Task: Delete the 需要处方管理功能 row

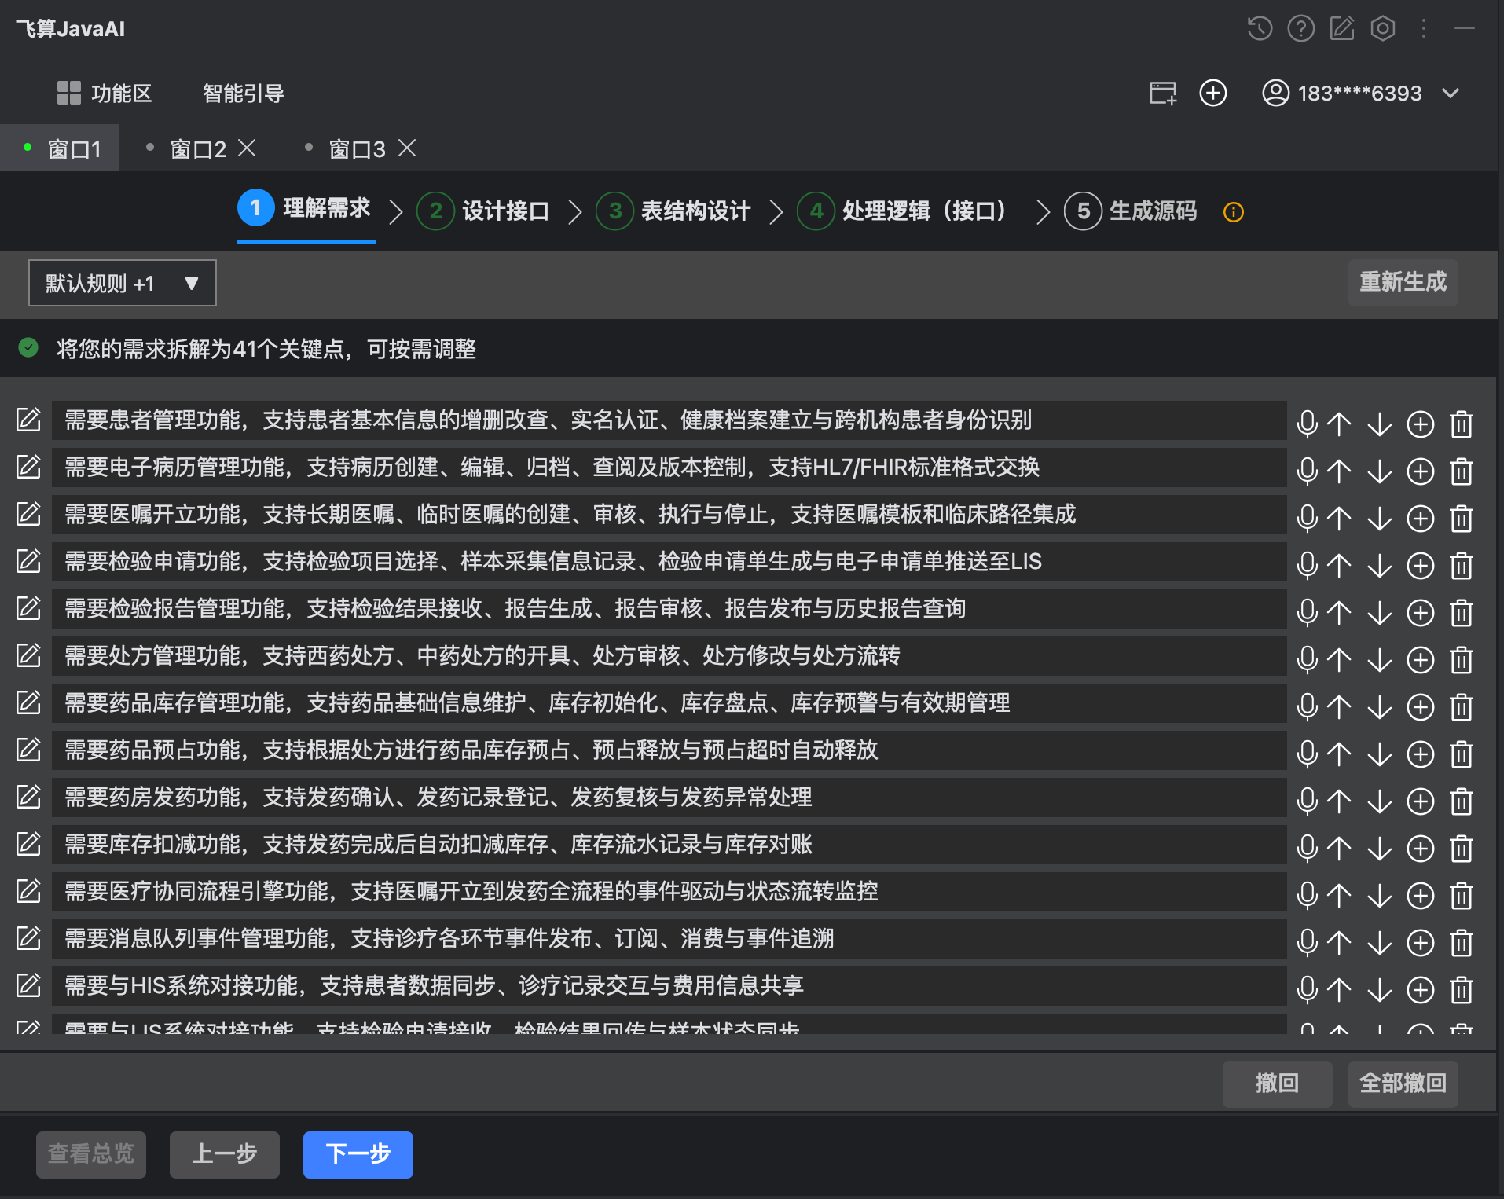Action: pyautogui.click(x=1462, y=660)
